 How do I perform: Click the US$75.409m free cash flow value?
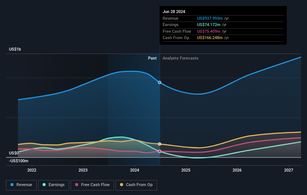click(209, 31)
